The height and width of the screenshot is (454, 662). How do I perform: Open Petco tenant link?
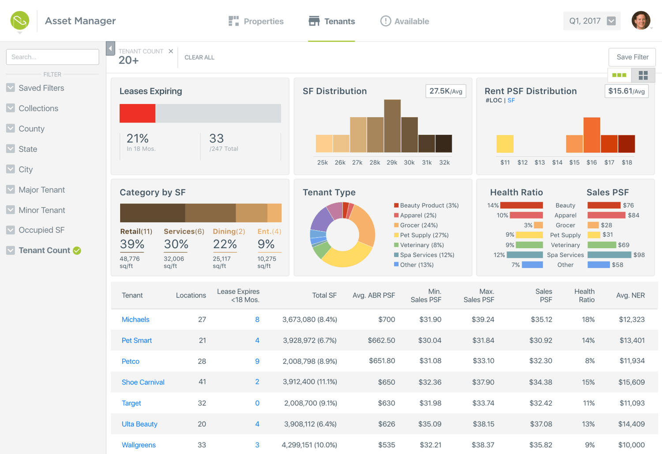click(131, 361)
